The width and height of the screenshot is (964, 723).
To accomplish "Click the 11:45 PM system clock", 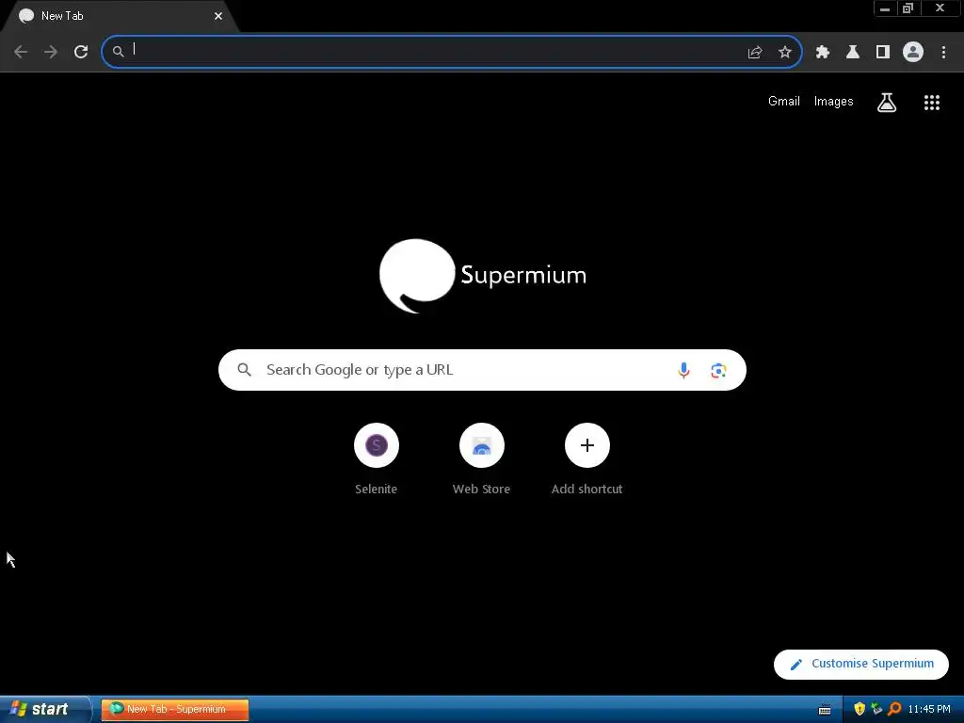I will tap(929, 710).
